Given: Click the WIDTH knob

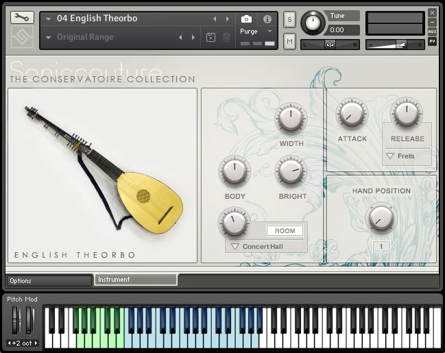Looking at the screenshot, I should pos(291,119).
